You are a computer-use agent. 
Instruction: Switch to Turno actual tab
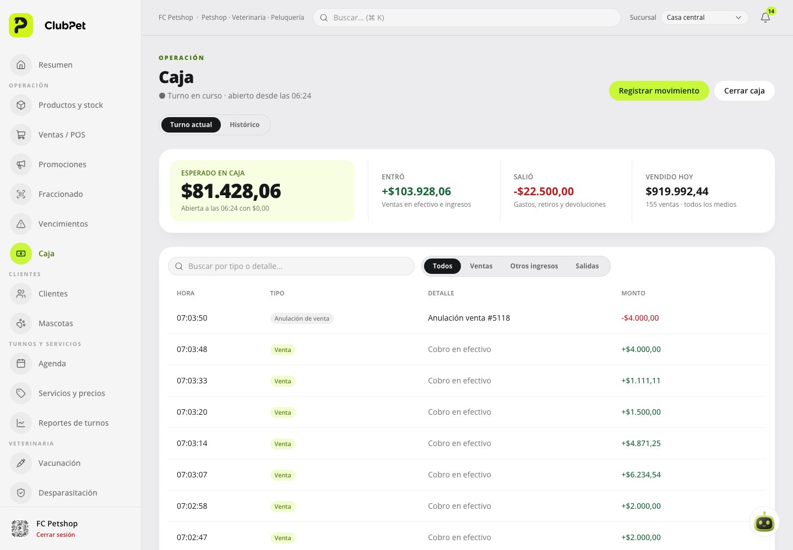191,125
